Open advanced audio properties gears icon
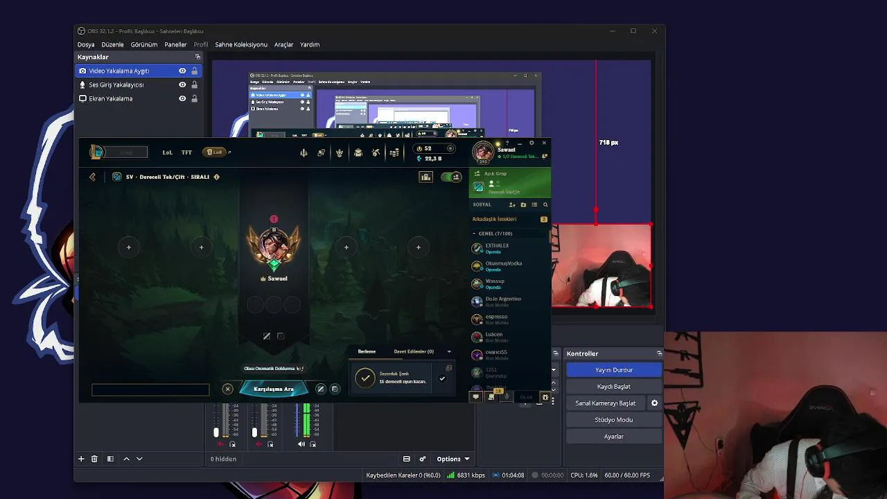 [423, 459]
